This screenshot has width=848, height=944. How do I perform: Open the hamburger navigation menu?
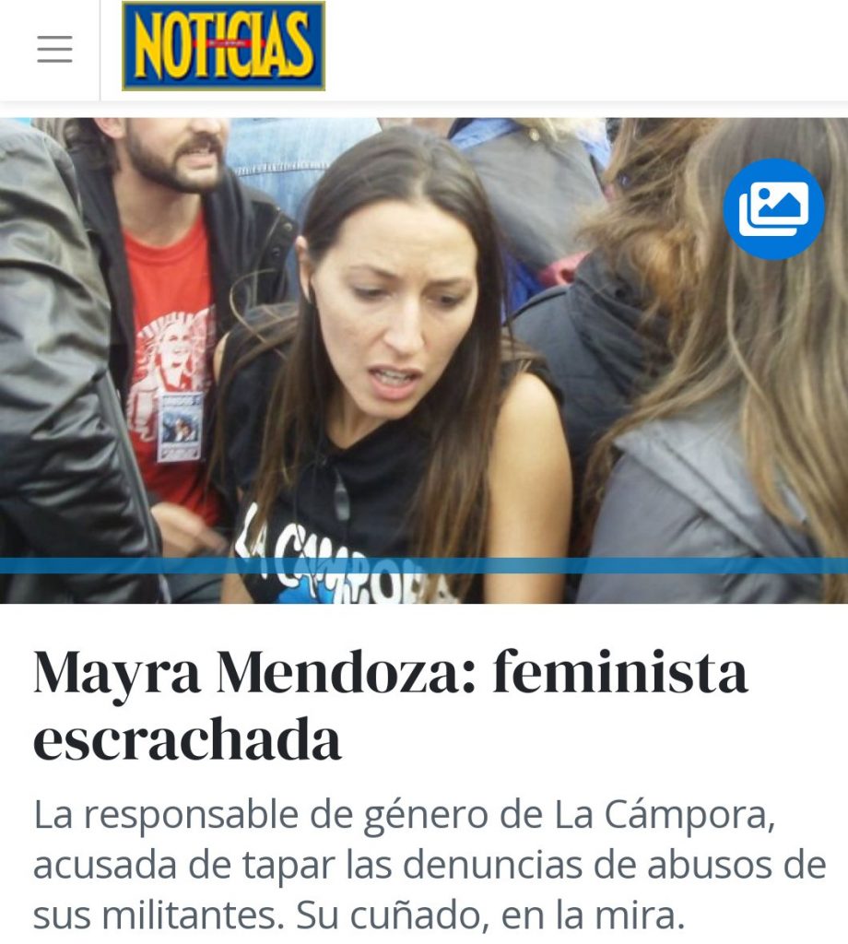coord(54,49)
